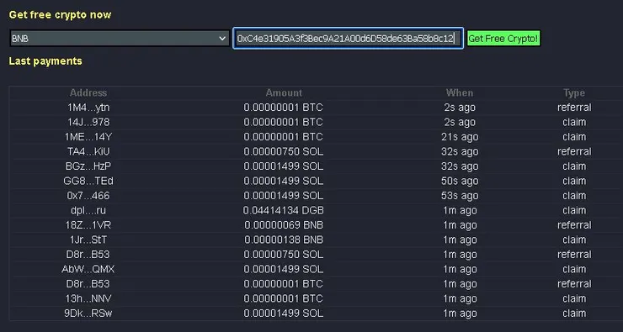
Task: Click address 1Jr...StT
Action: point(88,240)
